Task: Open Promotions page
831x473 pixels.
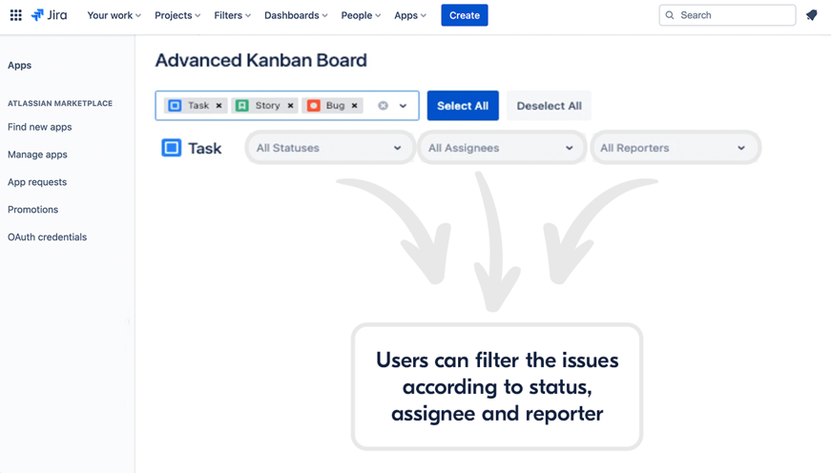Action: [32, 210]
